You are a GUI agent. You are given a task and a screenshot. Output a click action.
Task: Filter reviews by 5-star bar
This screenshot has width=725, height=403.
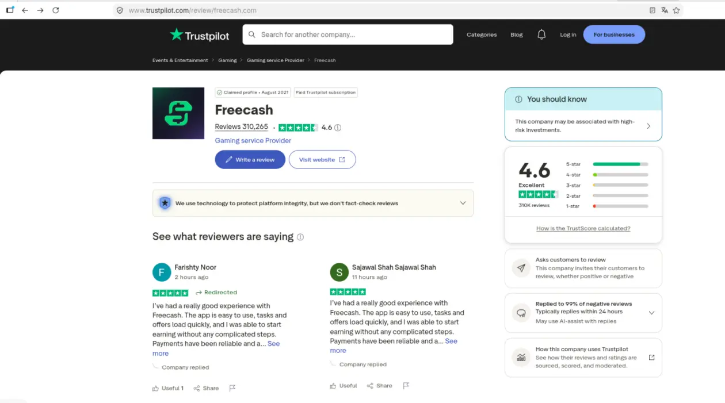(x=620, y=164)
